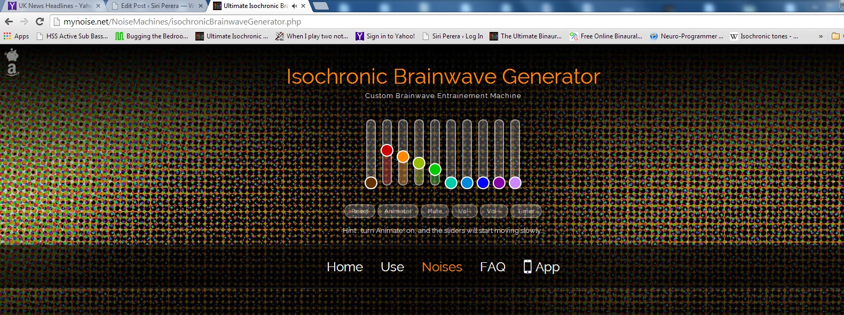The height and width of the screenshot is (315, 844).
Task: Click the brown slider knob
Action: (x=371, y=183)
